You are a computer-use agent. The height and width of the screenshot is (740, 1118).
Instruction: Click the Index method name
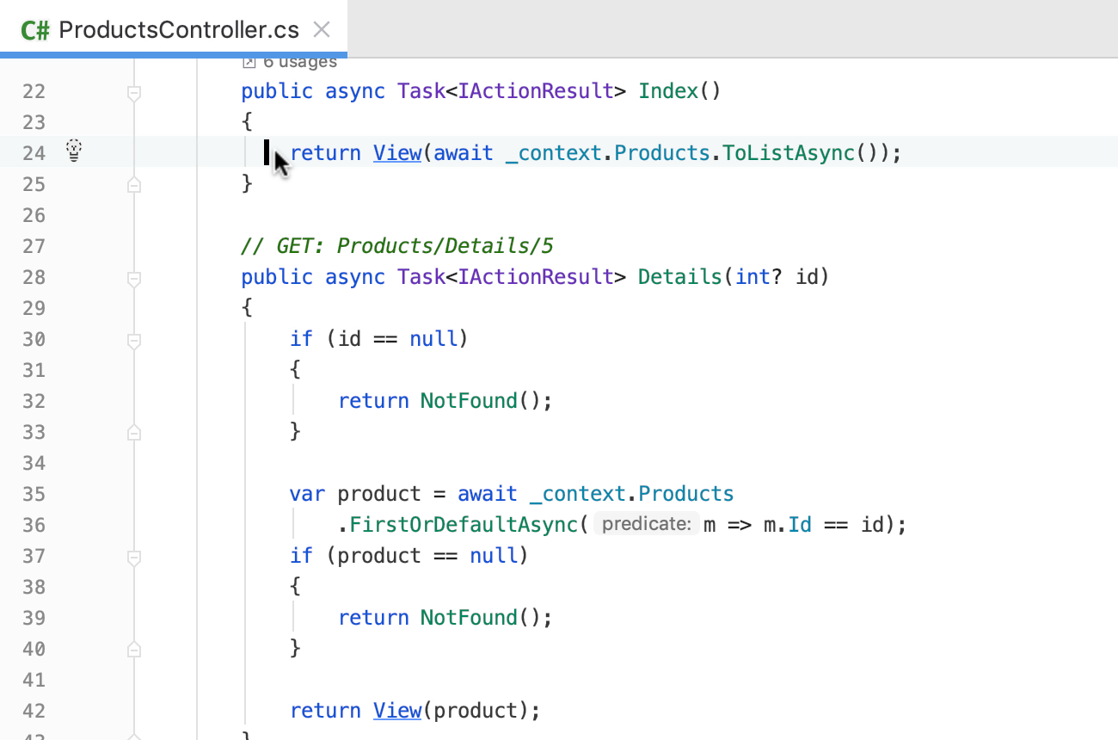668,91
